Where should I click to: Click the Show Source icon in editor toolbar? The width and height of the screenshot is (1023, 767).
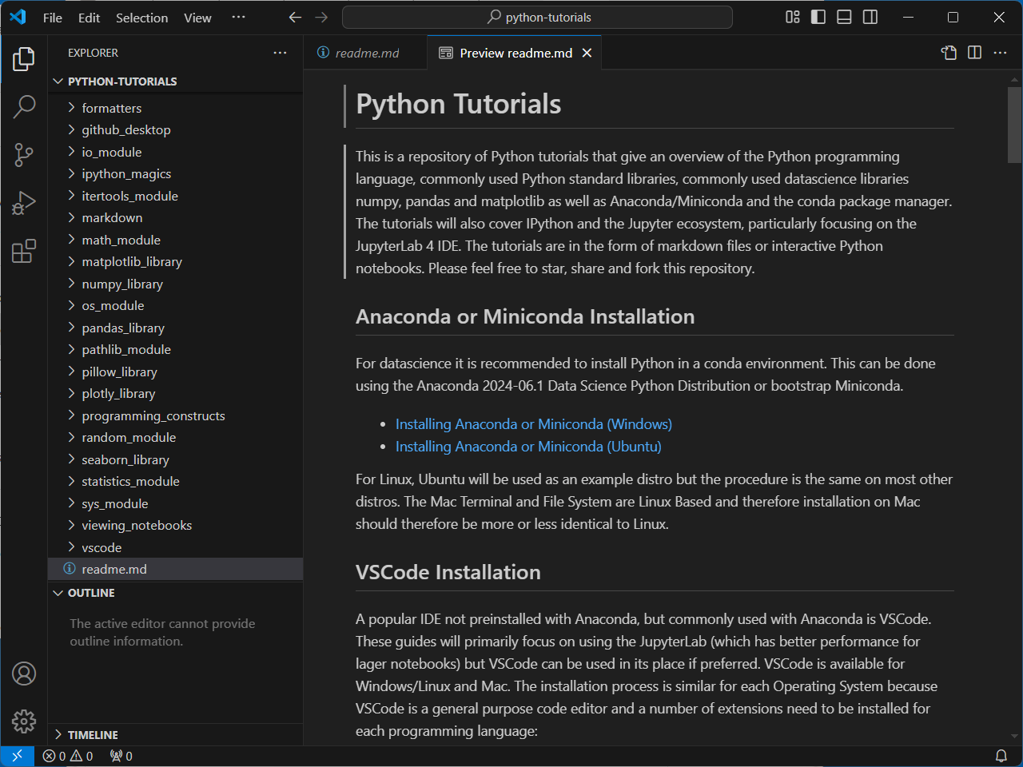pos(949,53)
